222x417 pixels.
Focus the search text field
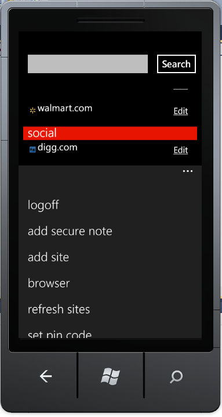(x=88, y=64)
